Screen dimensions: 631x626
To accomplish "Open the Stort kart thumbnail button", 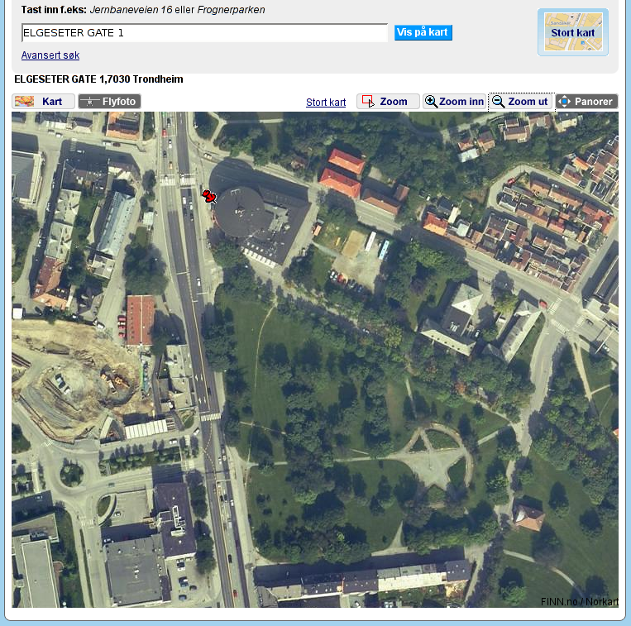I will (572, 32).
